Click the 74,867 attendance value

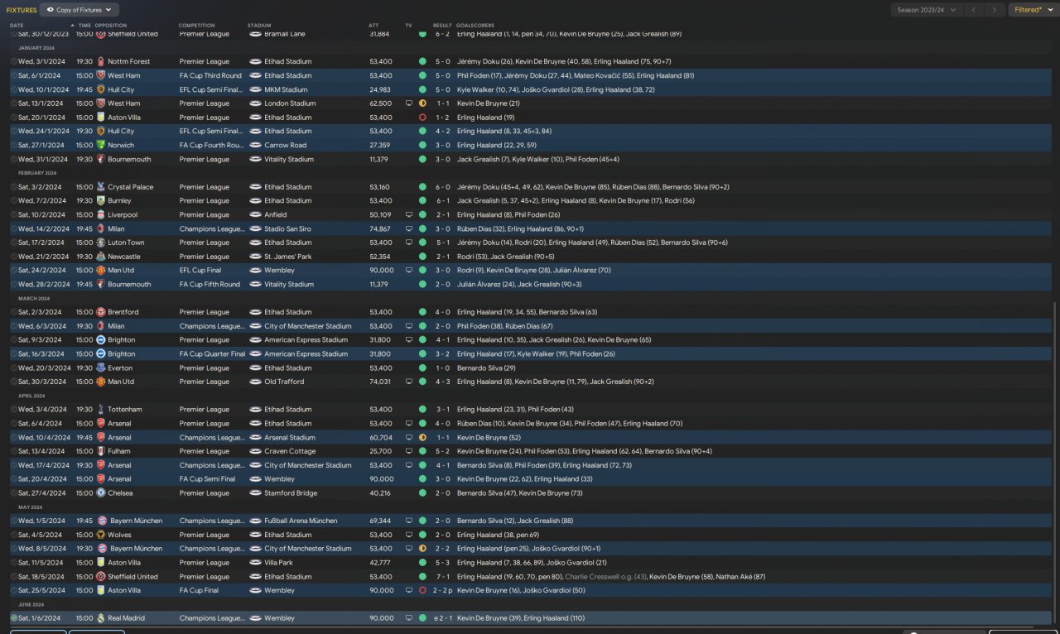(381, 228)
